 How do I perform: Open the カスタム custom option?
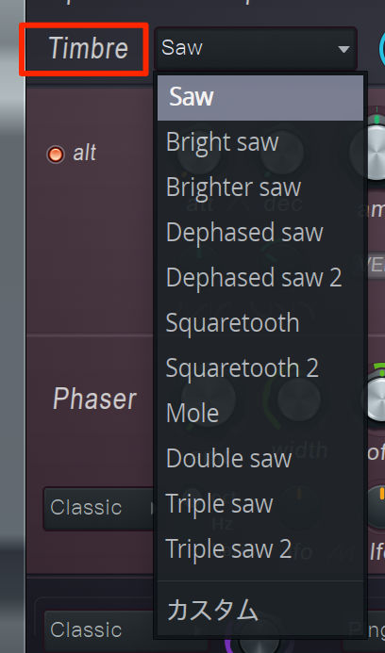pos(260,610)
